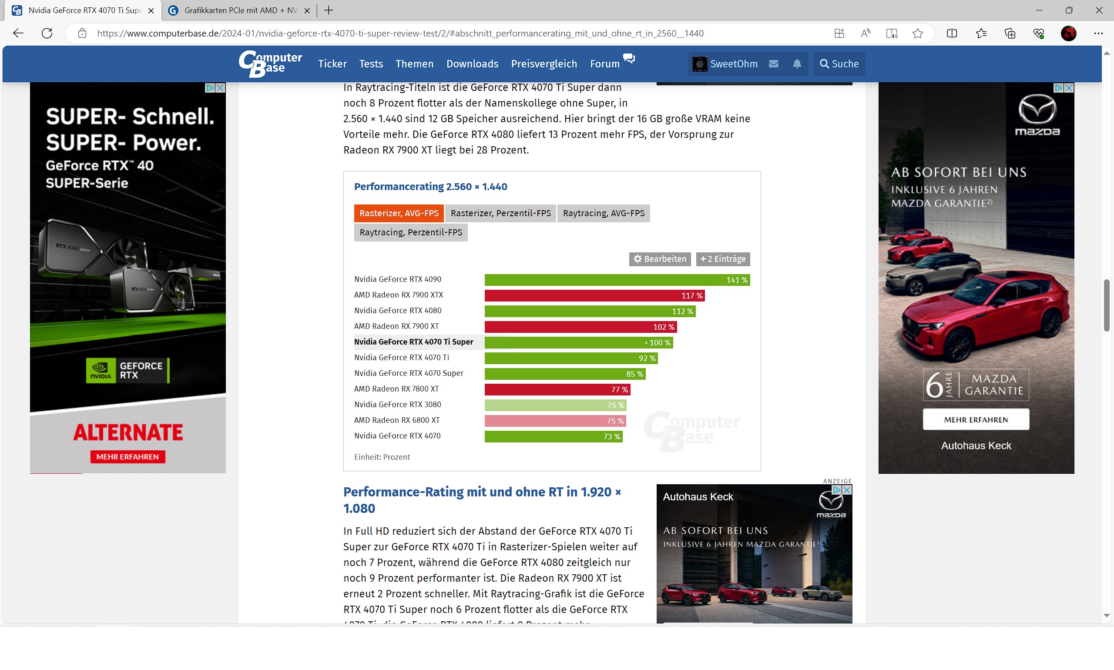This screenshot has height=670, width=1114.
Task: Click the page's vertical scrollbar thumb
Action: click(x=1106, y=306)
